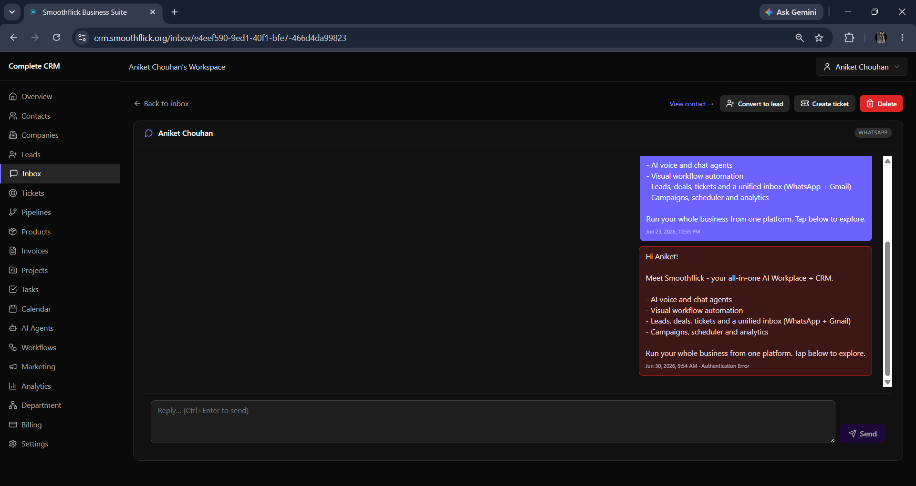Click the Convert to lead button
Image resolution: width=916 pixels, height=486 pixels.
pos(754,103)
